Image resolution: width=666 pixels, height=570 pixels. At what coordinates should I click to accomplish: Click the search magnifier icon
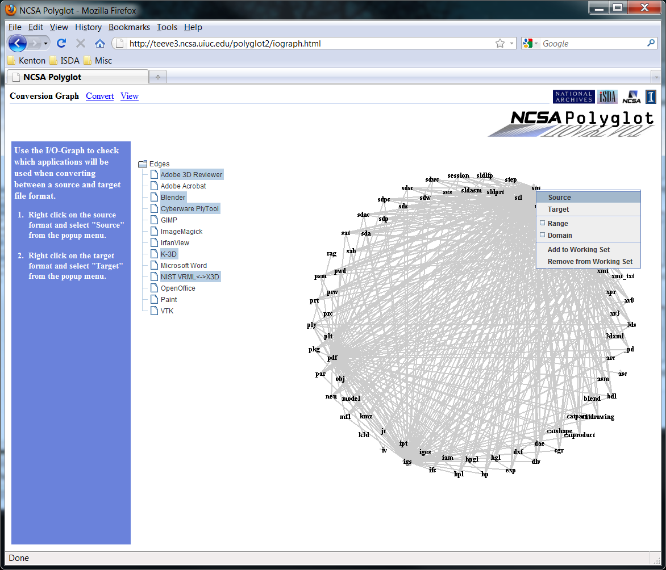[x=651, y=43]
